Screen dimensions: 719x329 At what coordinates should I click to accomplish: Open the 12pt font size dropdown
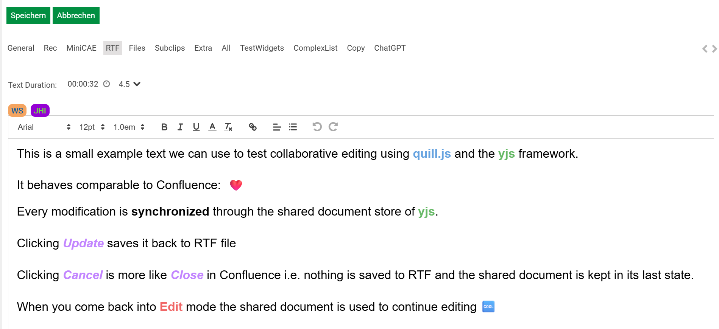tap(92, 127)
